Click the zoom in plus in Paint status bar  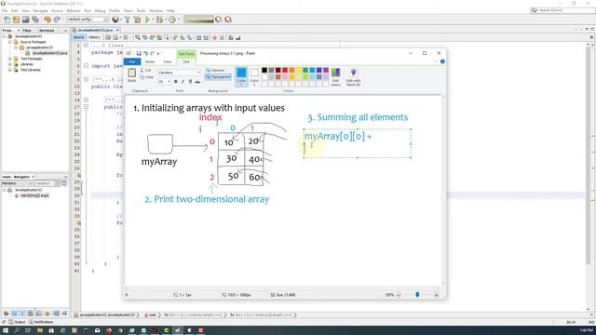click(x=437, y=295)
